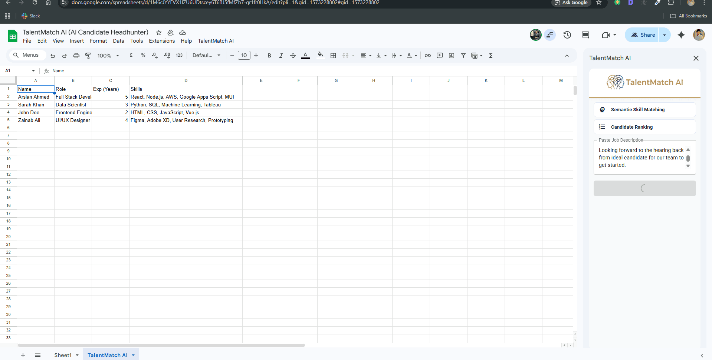Insert a chart
The height and width of the screenshot is (360, 712).
(x=452, y=56)
